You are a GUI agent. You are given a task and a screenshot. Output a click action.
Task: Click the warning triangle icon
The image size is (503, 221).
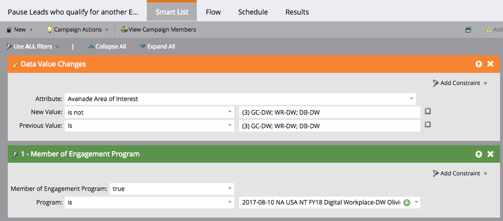click(x=488, y=30)
